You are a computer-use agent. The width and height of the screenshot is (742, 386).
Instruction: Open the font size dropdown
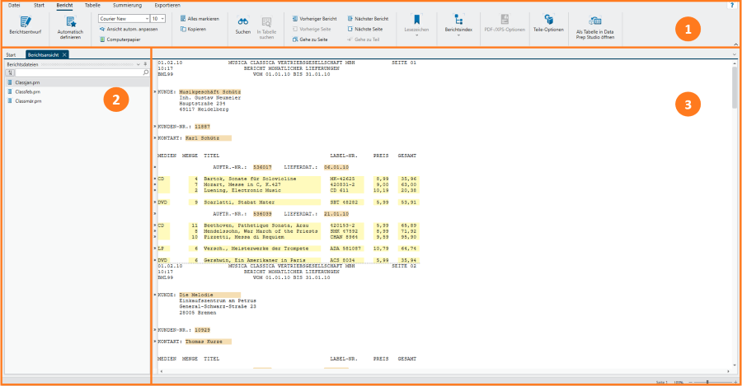click(158, 18)
